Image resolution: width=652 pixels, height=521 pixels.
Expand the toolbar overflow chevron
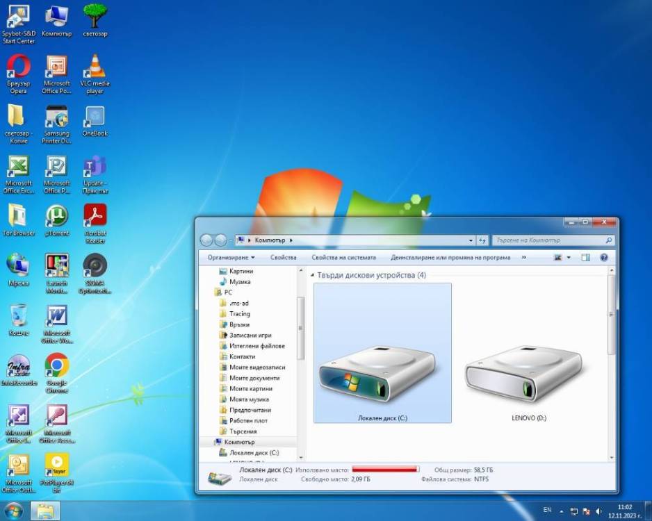tap(524, 258)
